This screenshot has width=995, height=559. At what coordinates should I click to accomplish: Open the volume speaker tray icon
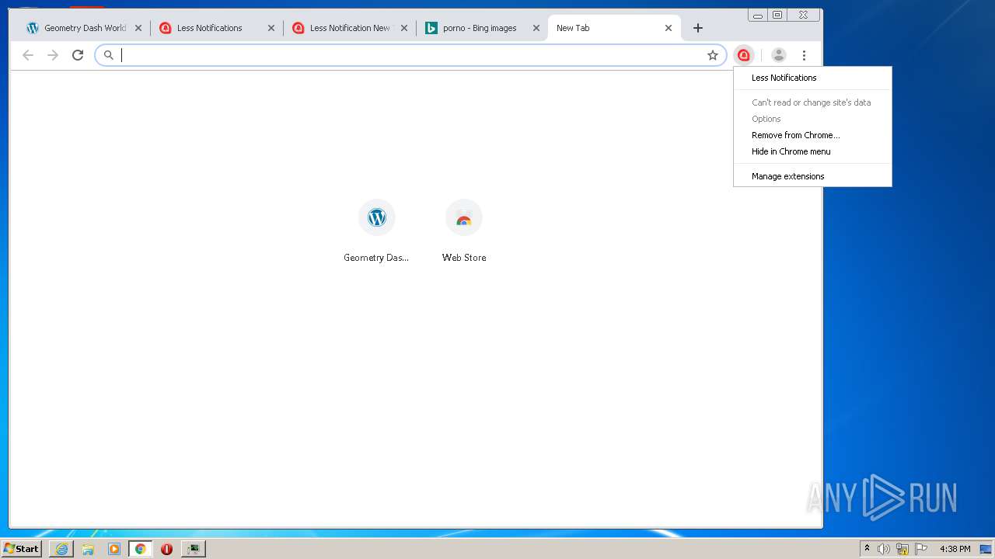click(884, 549)
